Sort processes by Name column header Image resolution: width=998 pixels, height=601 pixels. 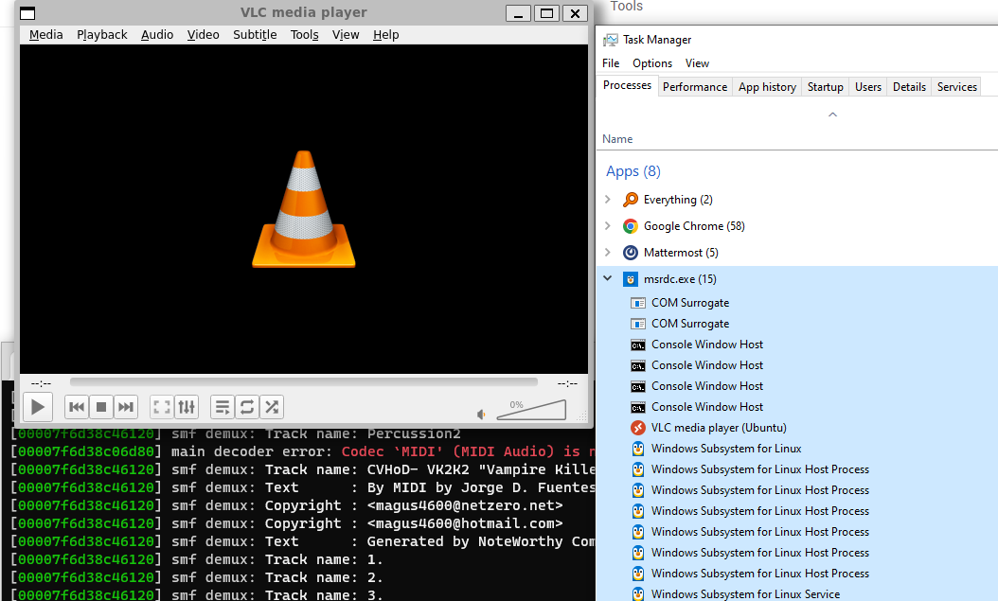[x=617, y=138]
